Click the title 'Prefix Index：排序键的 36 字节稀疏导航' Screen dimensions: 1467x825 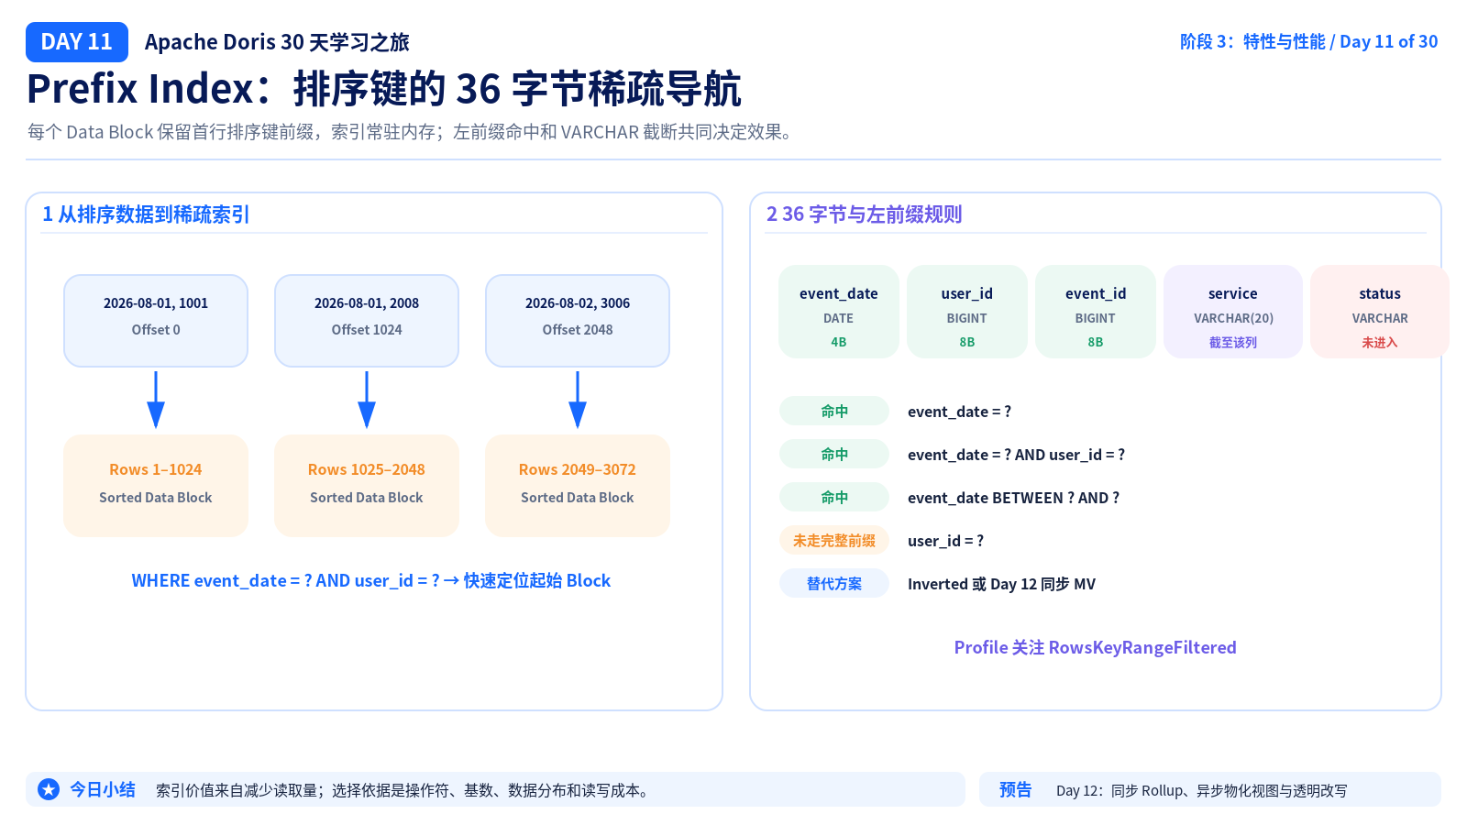(383, 89)
